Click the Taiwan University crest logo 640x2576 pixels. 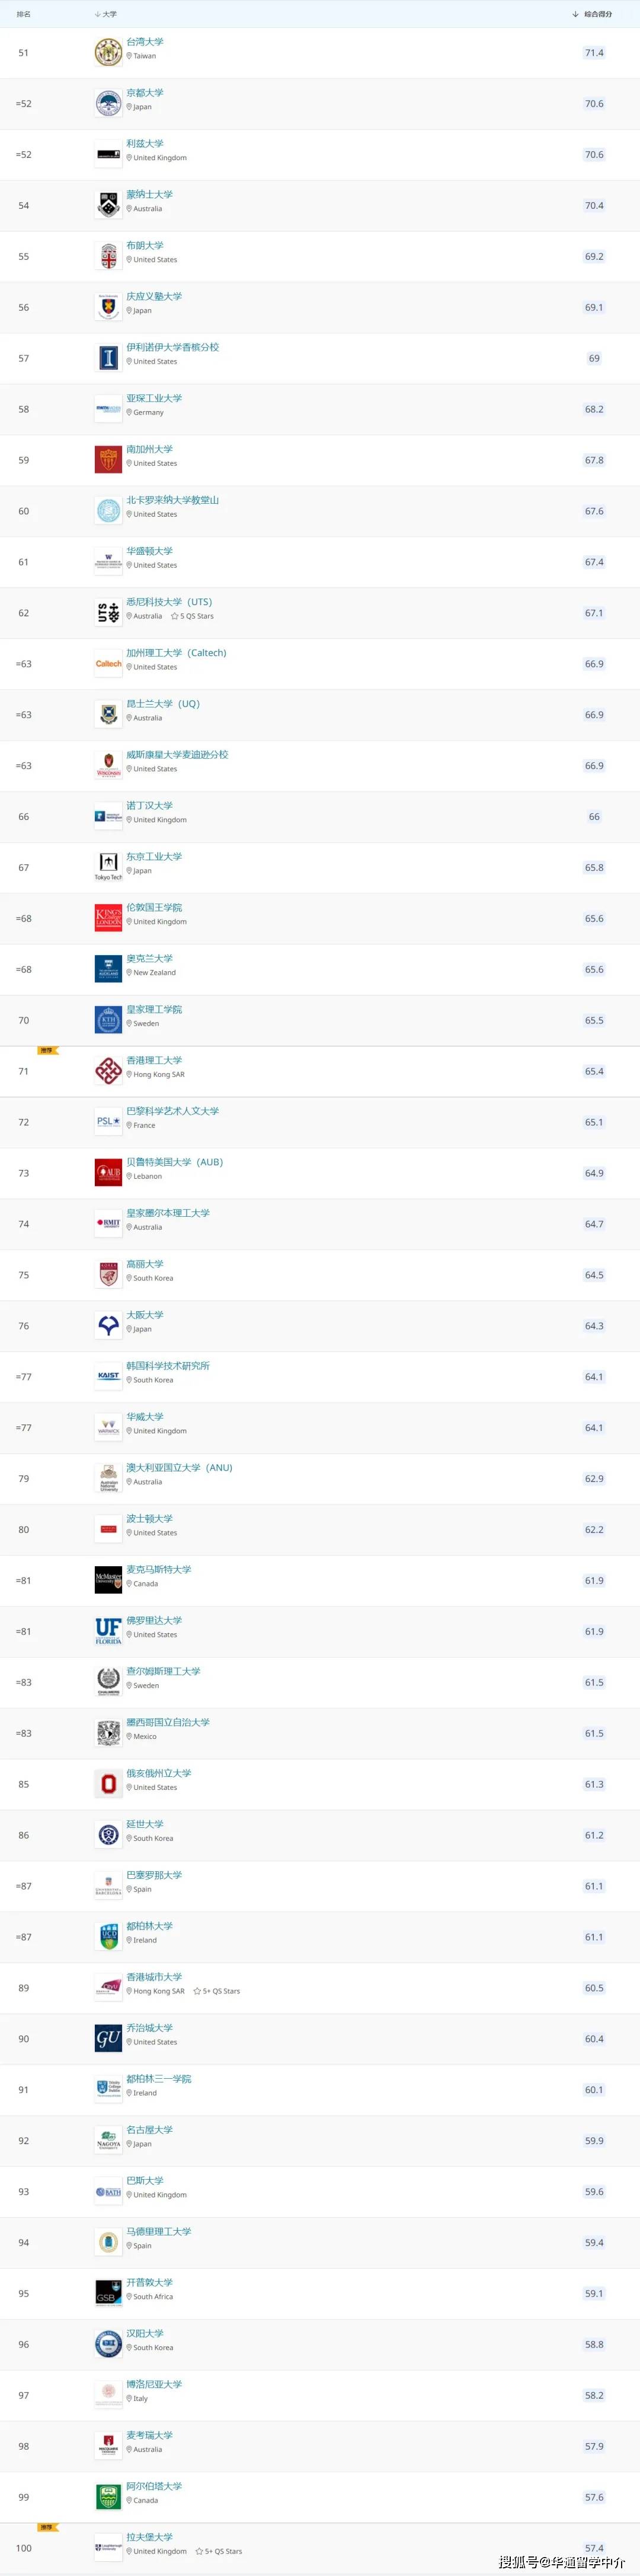pyautogui.click(x=108, y=52)
